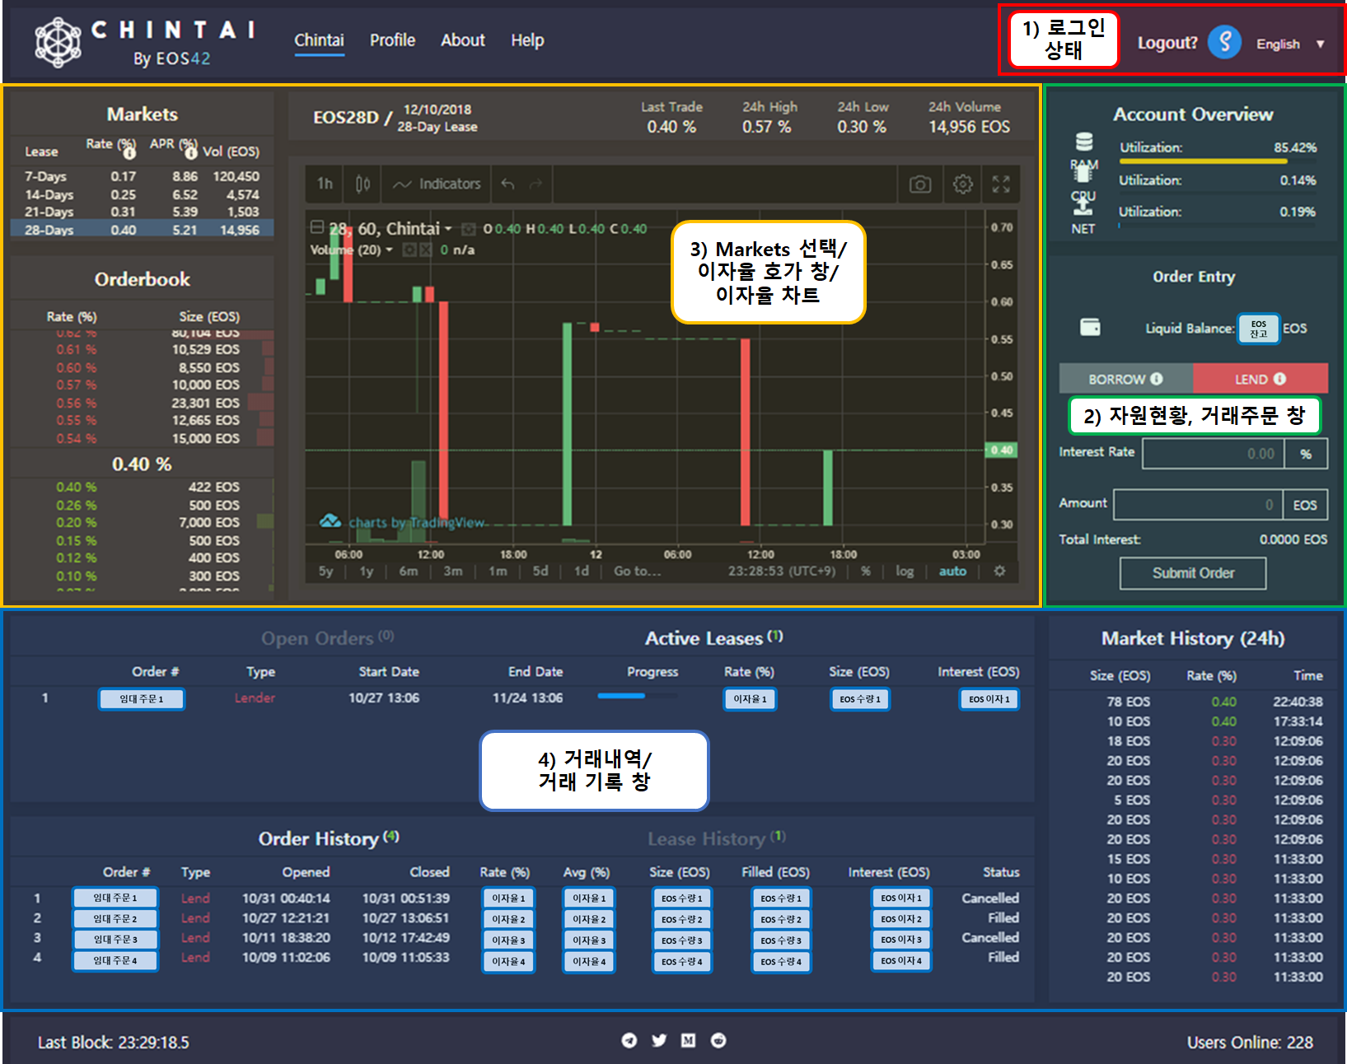Switch order entry to LEND
1347x1064 pixels.
(1260, 379)
